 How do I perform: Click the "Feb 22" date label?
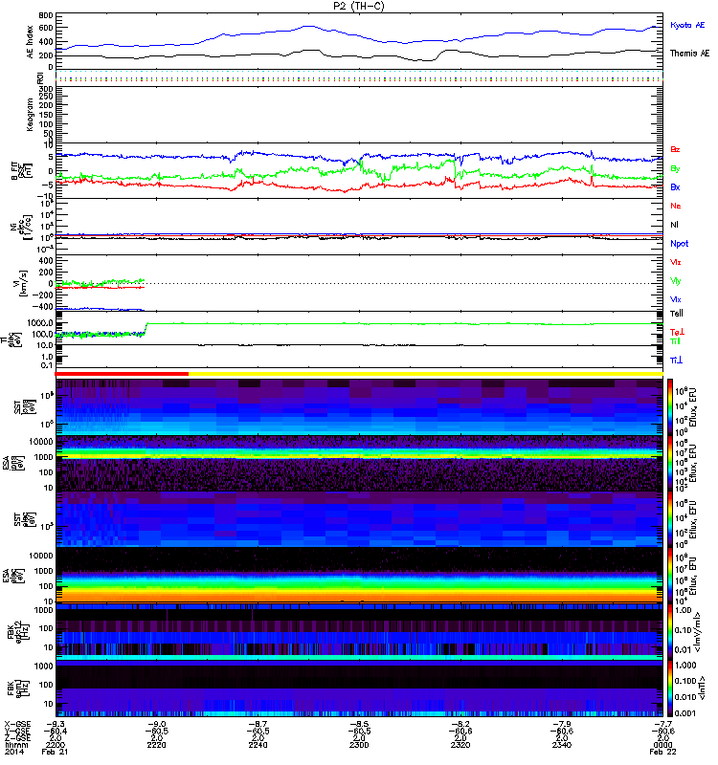click(x=662, y=752)
